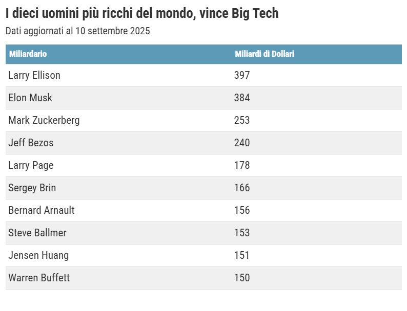
Task: Select the 150 value in Buffett's row
Action: 242,278
